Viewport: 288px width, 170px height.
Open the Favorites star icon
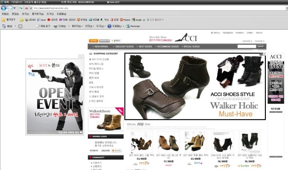pyautogui.click(x=3, y=20)
